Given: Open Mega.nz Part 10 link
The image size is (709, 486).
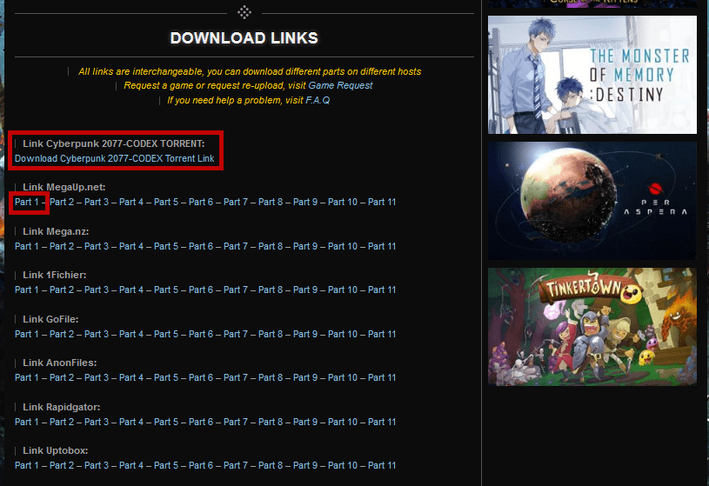Looking at the screenshot, I should (342, 246).
